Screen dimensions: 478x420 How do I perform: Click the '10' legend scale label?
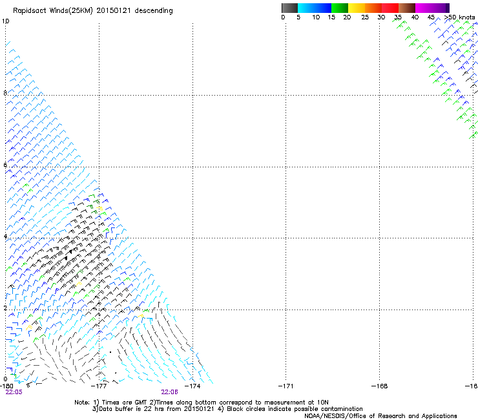pos(316,17)
